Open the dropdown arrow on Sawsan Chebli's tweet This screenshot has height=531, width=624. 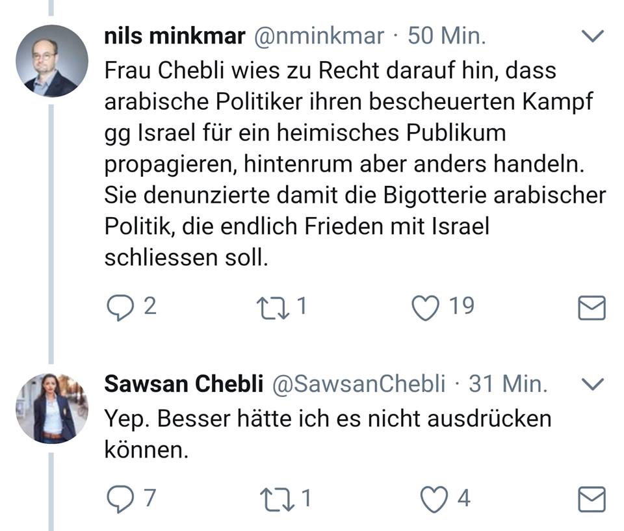pos(591,385)
